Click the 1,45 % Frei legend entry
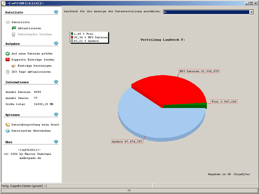Image resolution: width=259 pixels, height=194 pixels. [82, 34]
